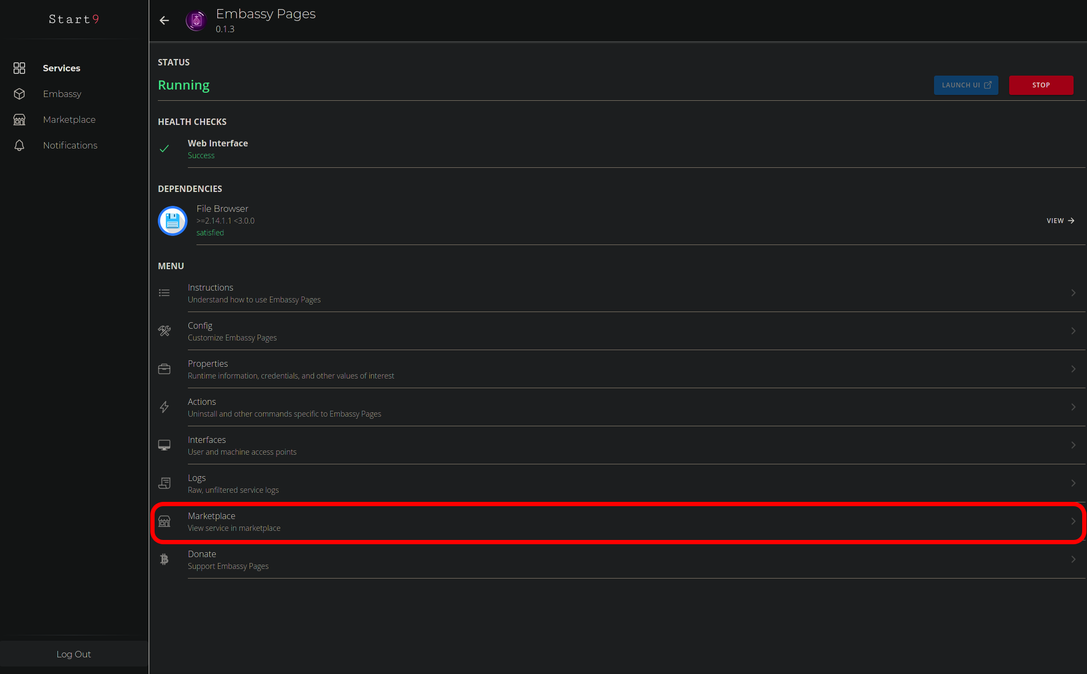Open the Actions menu entry

[x=202, y=407]
